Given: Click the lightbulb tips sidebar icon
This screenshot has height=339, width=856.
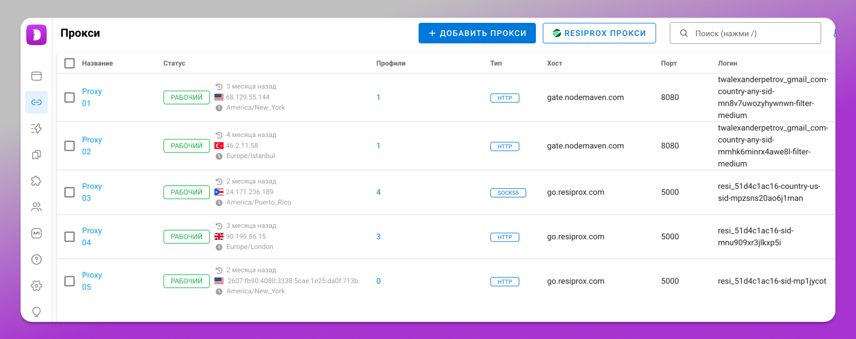Looking at the screenshot, I should tap(37, 312).
